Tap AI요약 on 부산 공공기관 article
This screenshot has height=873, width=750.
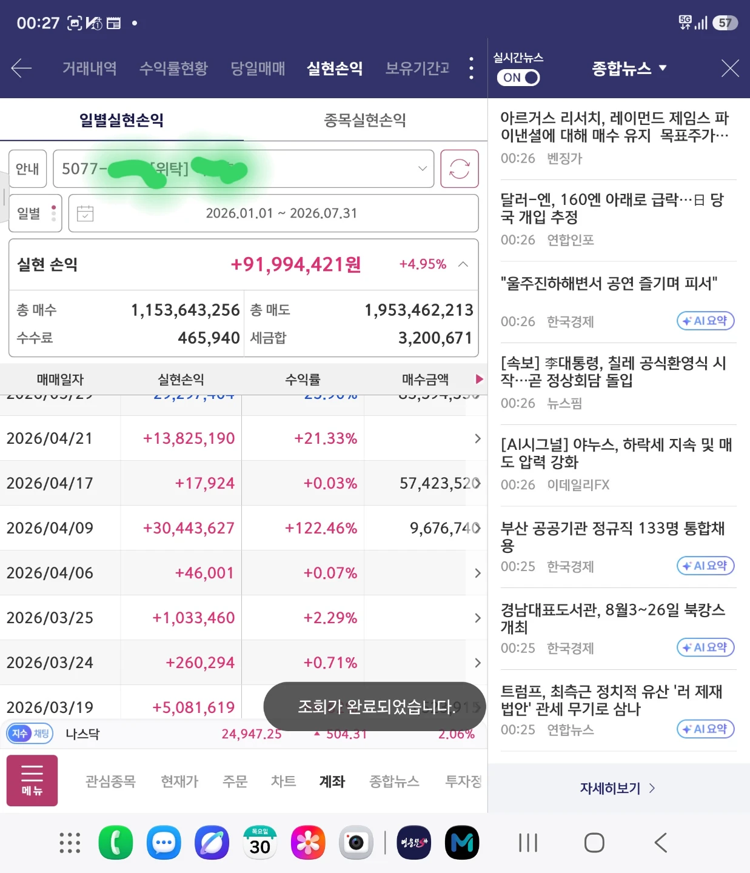tap(706, 566)
